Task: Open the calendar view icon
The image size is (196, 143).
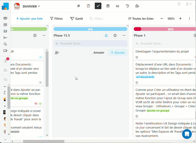Action: point(108,6)
